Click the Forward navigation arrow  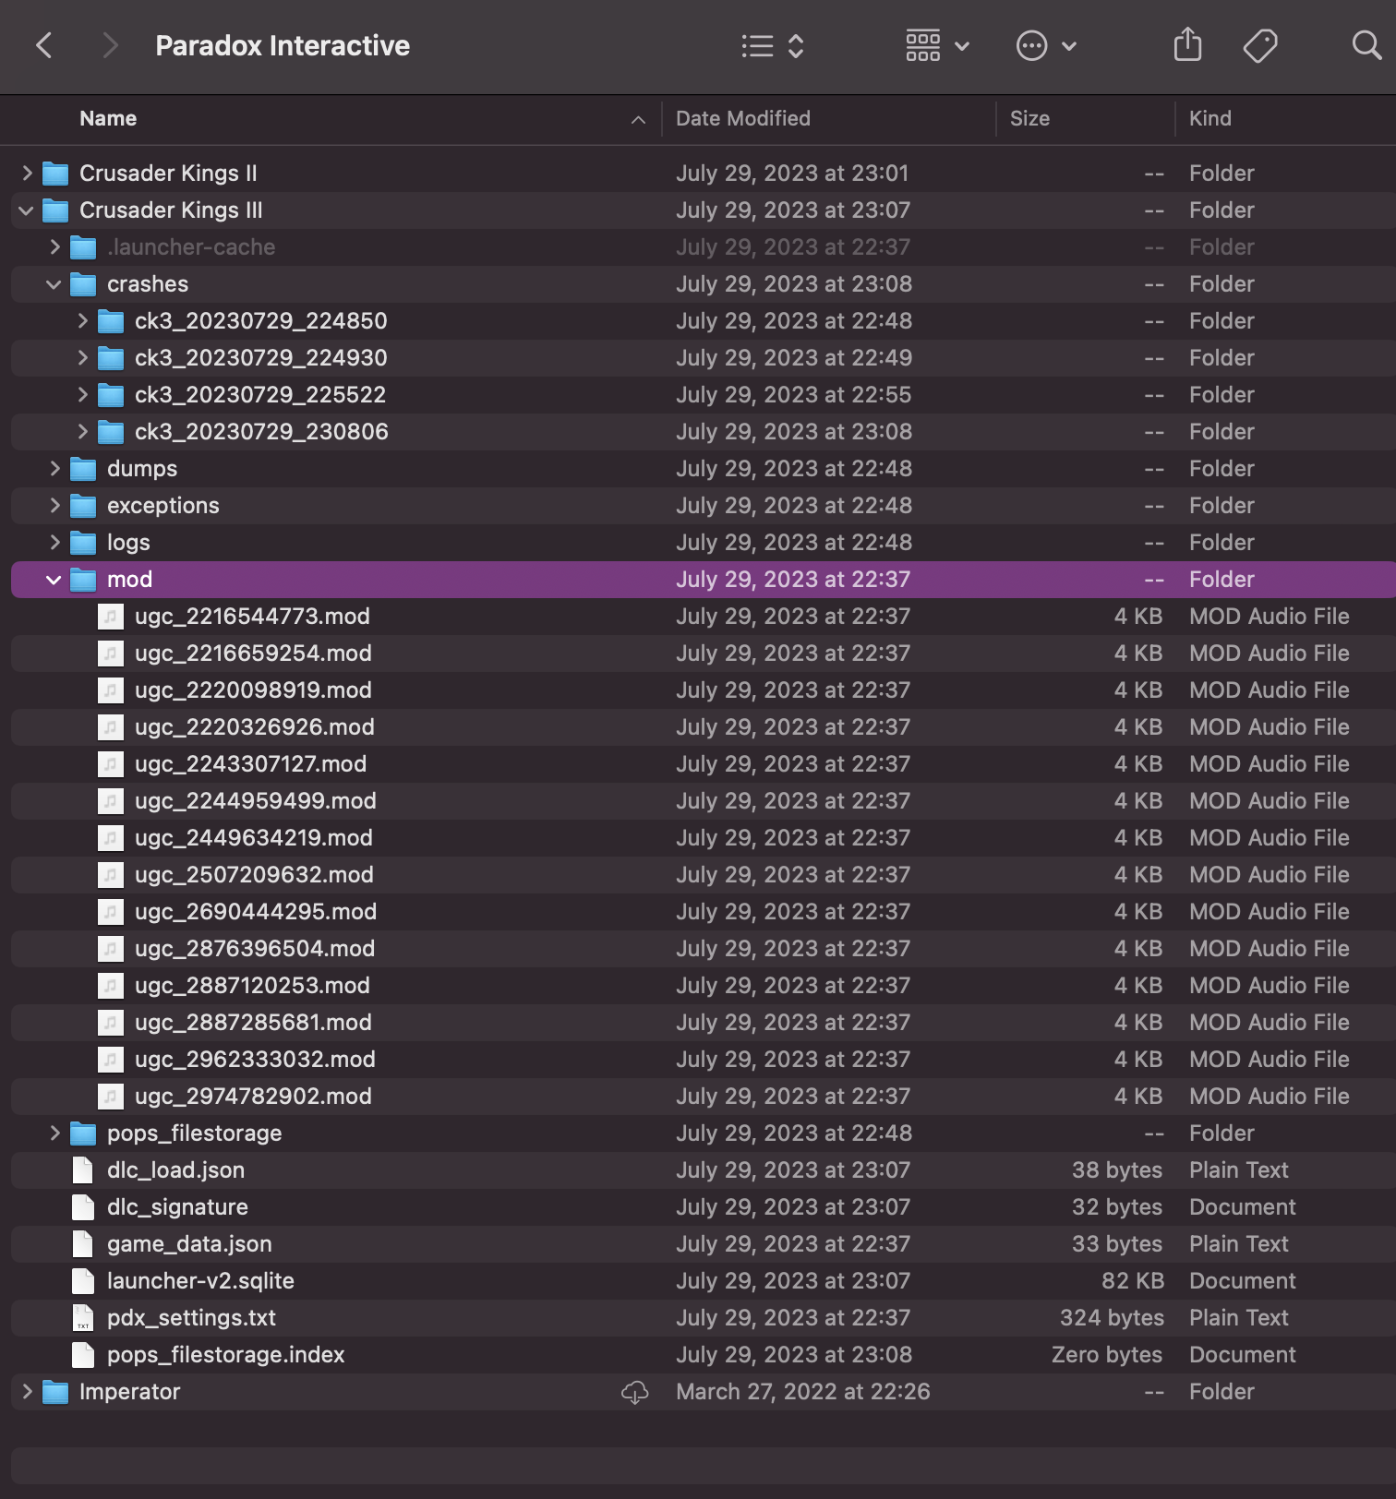pyautogui.click(x=110, y=45)
